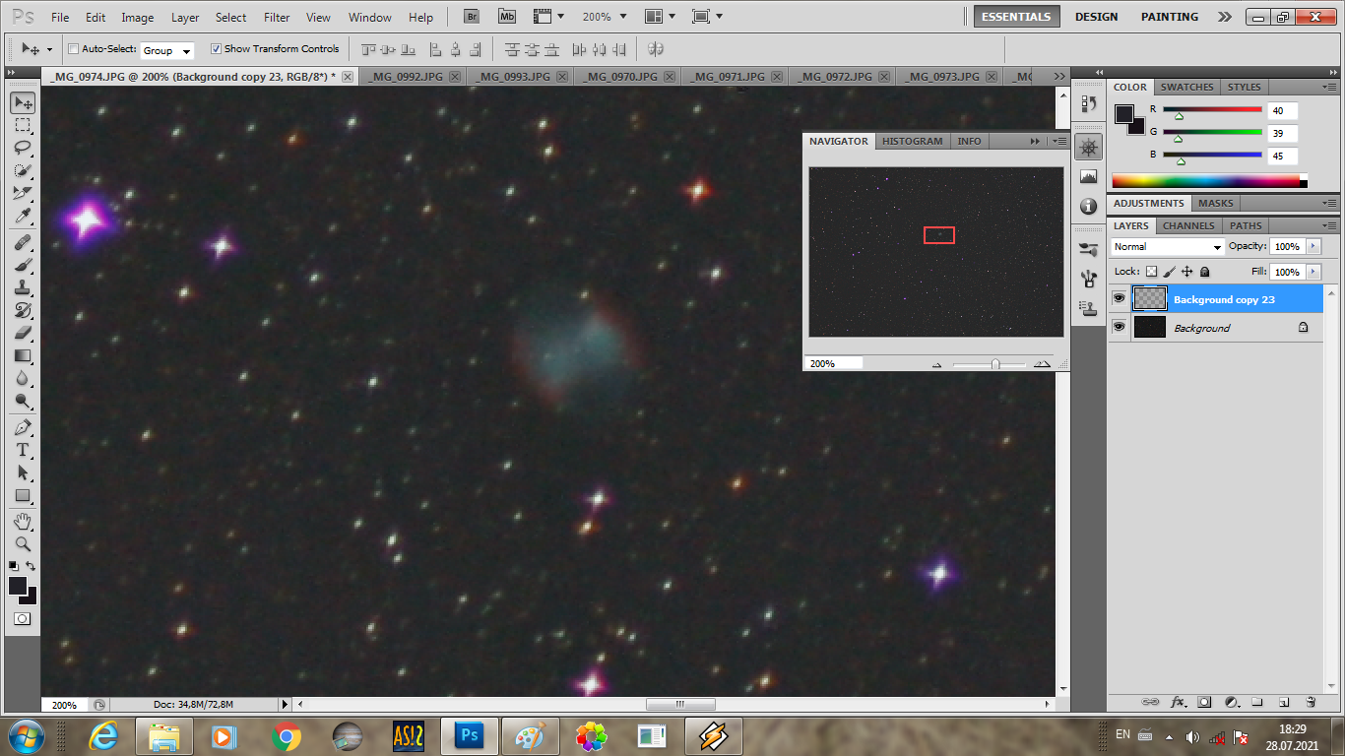Switch to the Histogram tab
The height and width of the screenshot is (756, 1345).
(x=912, y=141)
